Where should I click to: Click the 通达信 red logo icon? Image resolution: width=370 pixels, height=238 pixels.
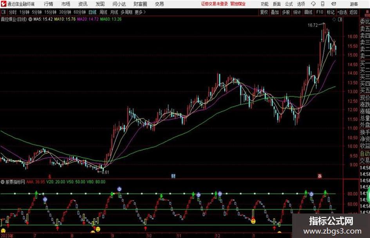[3, 4]
